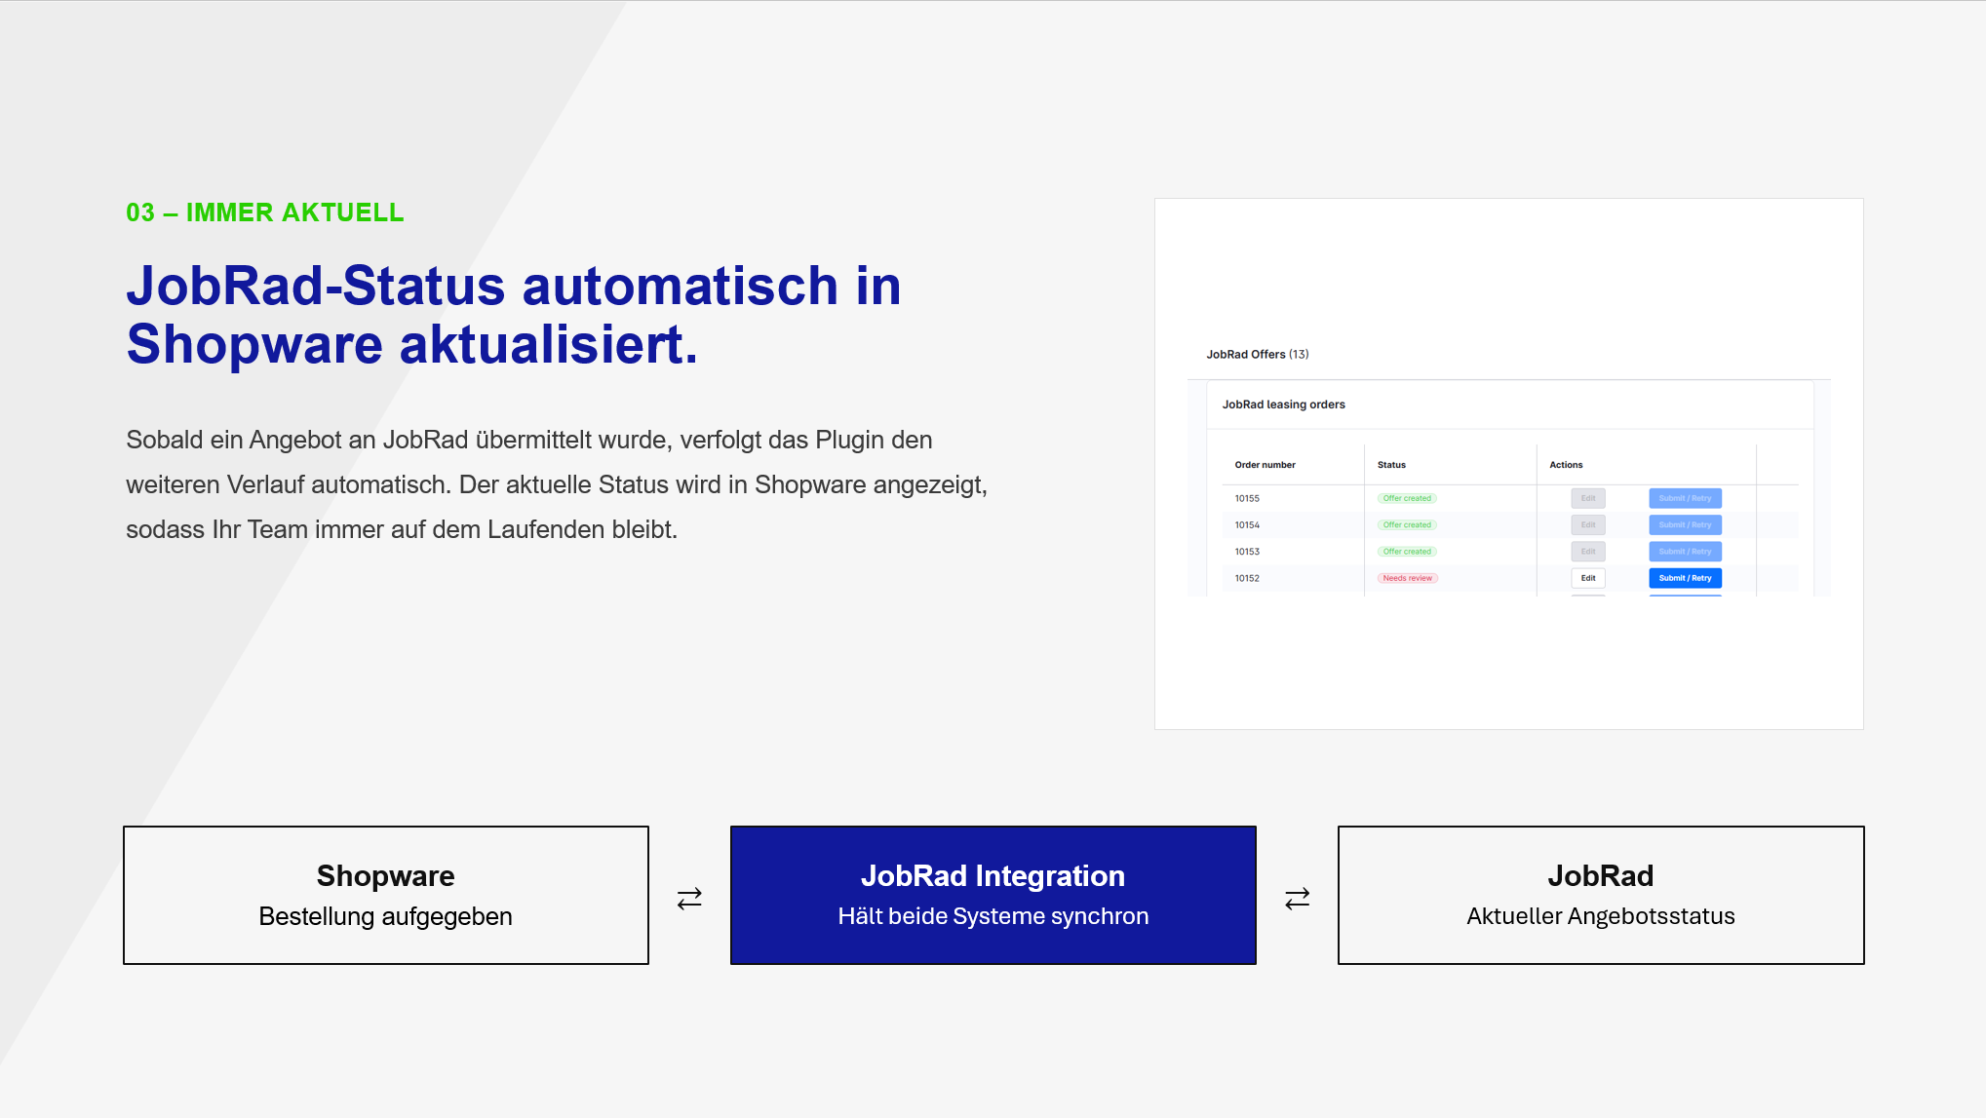Select the 'Offer created' status badge of order 10155

(x=1407, y=498)
